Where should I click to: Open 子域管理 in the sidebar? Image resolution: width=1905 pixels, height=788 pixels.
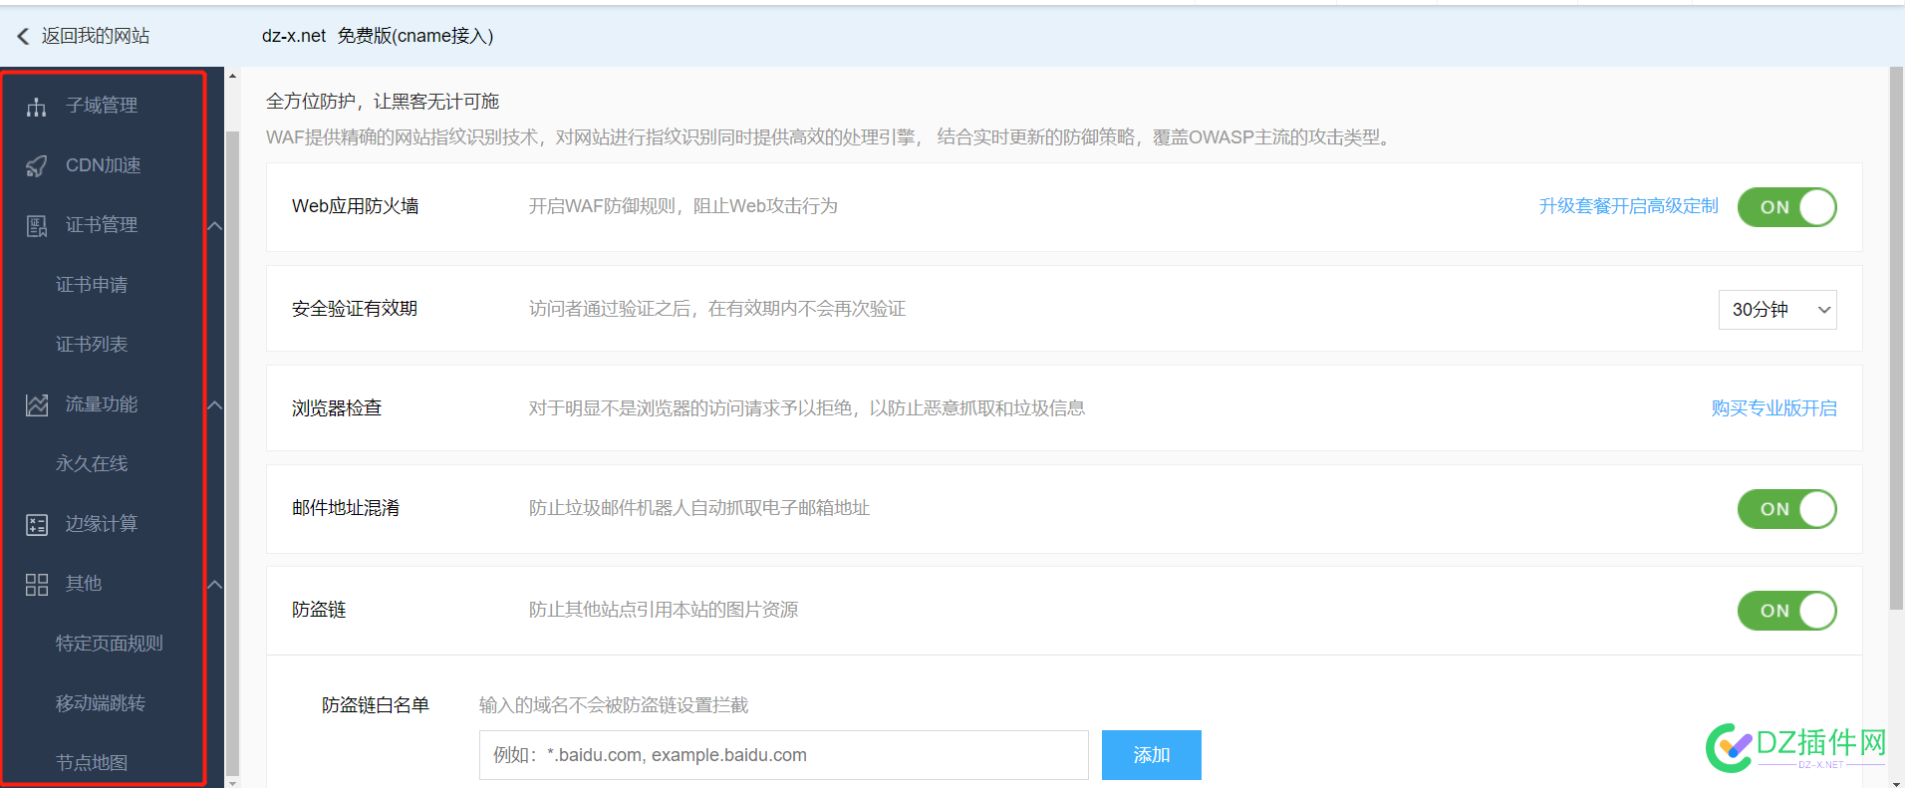(102, 106)
